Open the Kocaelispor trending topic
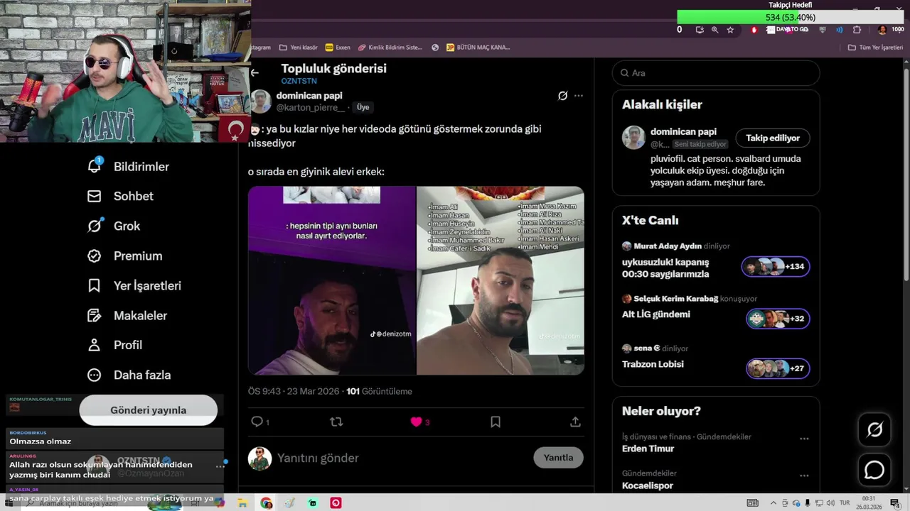Image resolution: width=910 pixels, height=511 pixels. pyautogui.click(x=648, y=485)
